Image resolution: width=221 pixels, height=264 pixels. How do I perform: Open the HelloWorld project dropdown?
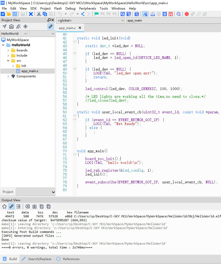click(x=14, y=34)
